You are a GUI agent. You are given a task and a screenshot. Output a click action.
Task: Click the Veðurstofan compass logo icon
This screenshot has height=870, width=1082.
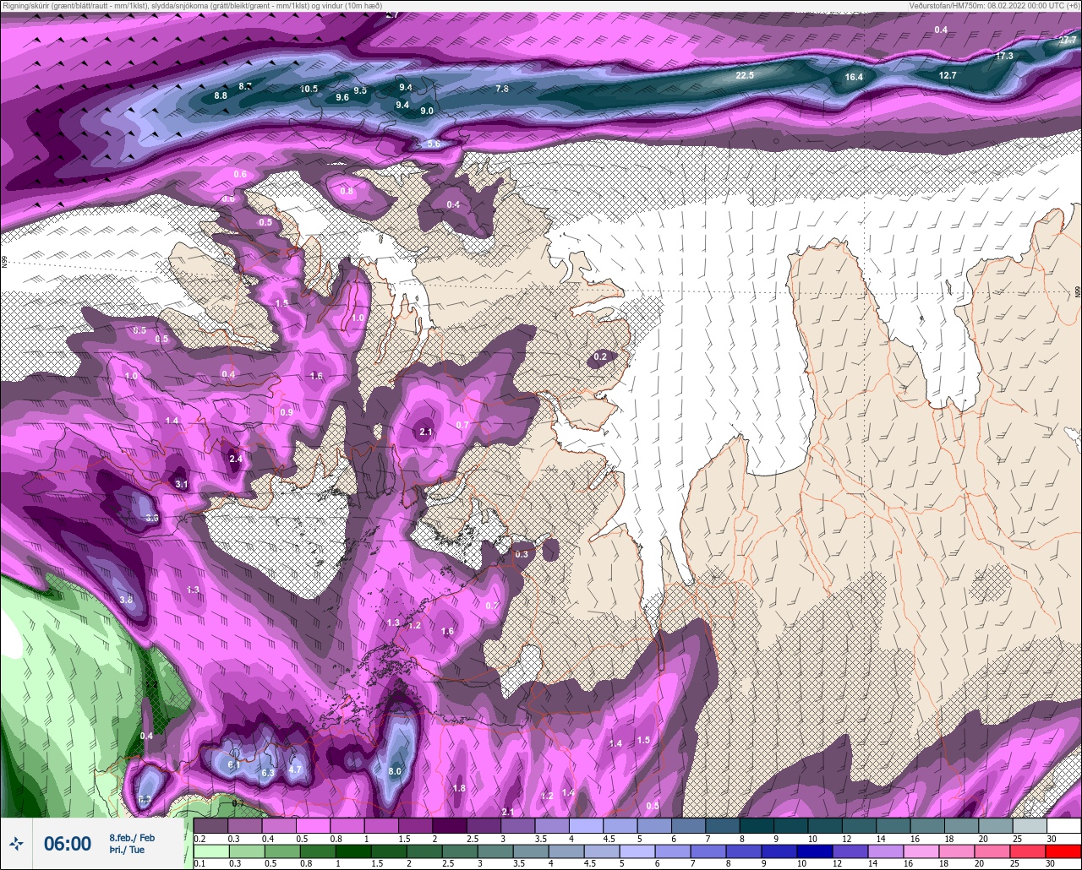tap(16, 843)
